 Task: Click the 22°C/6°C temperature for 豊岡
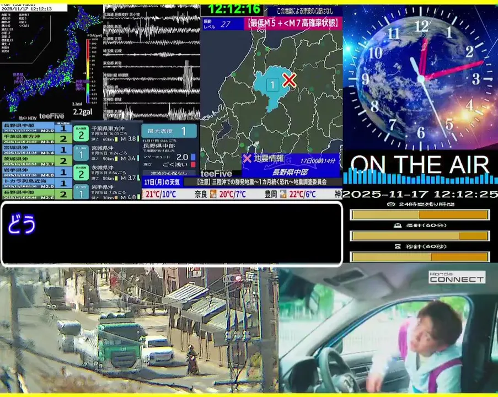coord(302,194)
